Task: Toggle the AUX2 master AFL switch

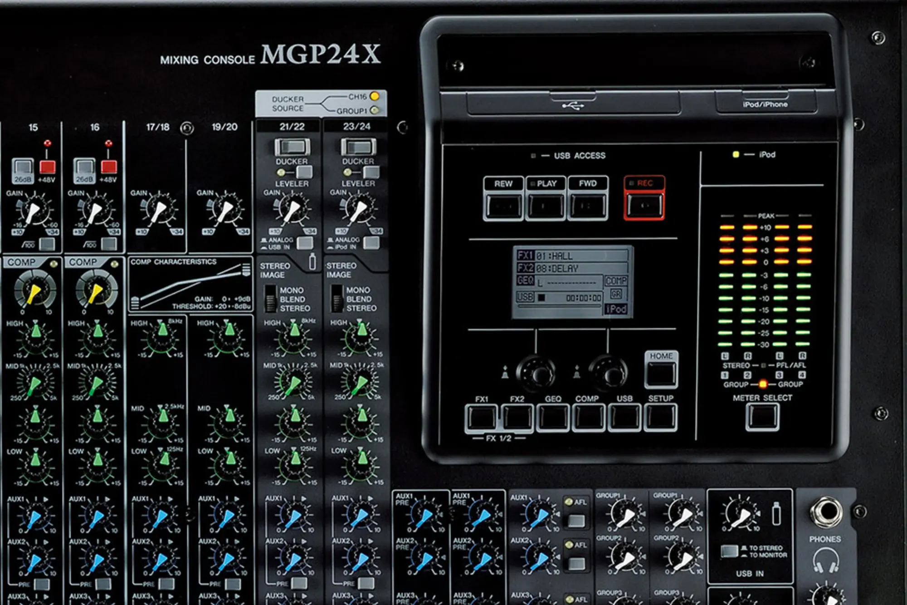Action: 576,564
